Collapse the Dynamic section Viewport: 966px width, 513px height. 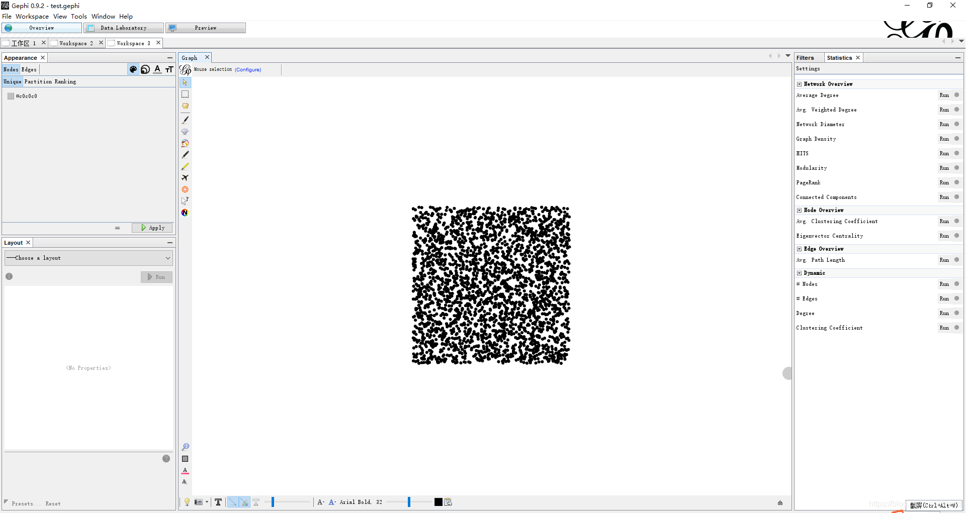click(799, 273)
